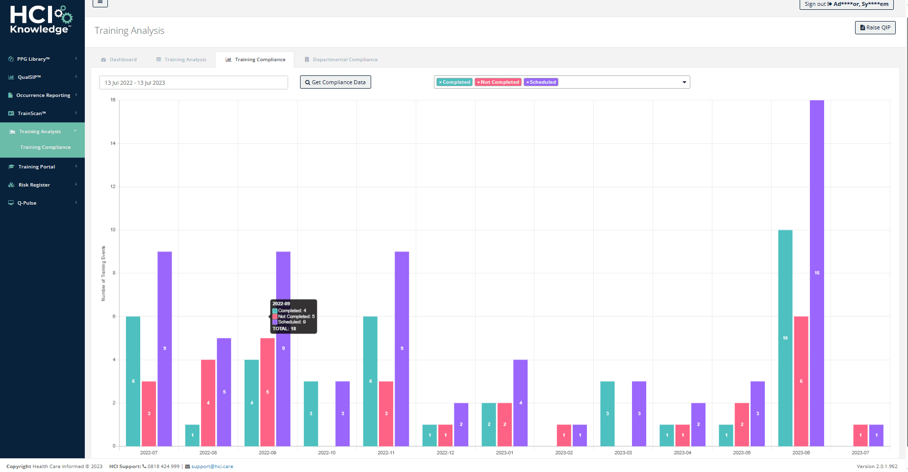Click the Raise QIP button

[x=875, y=27]
